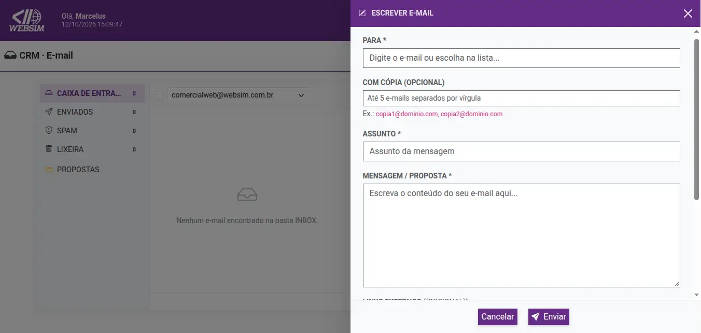Click the empty inbox tray illustration
701x333 pixels.
click(247, 195)
